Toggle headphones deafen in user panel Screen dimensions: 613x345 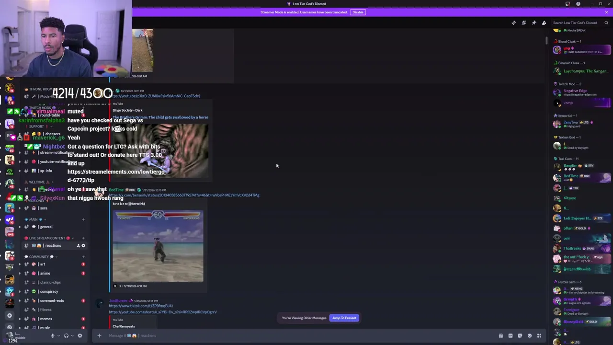[x=66, y=336]
